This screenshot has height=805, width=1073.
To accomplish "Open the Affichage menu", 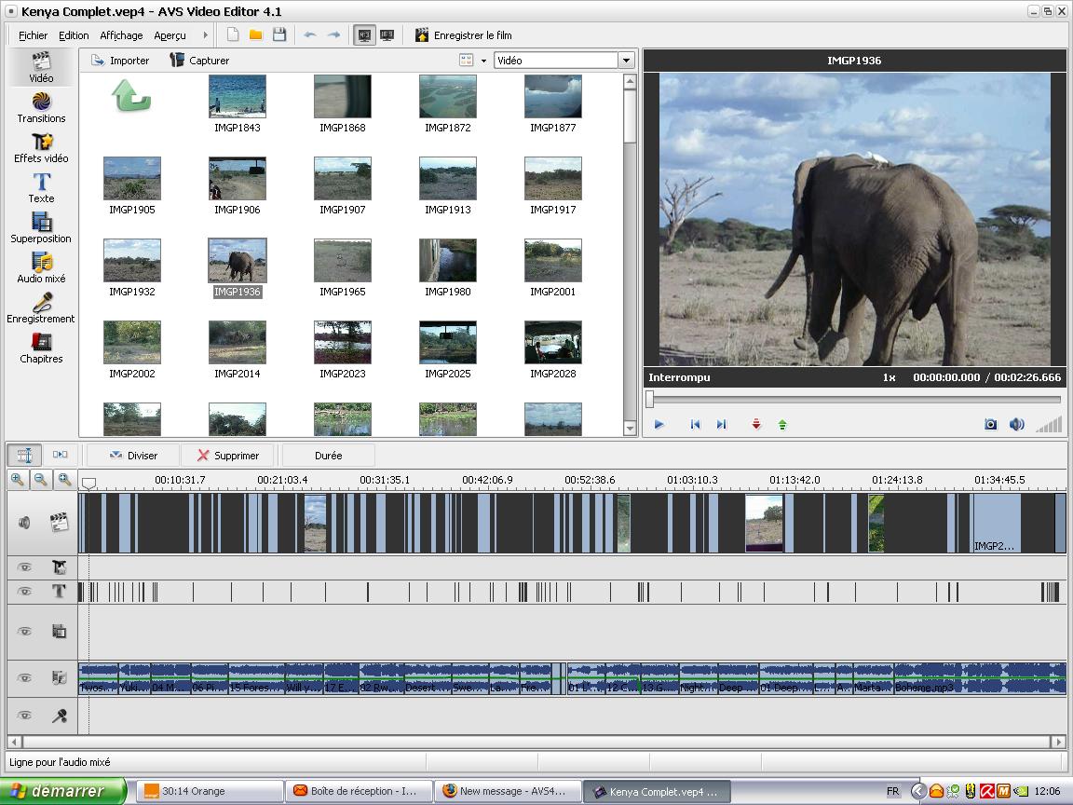I will [121, 35].
